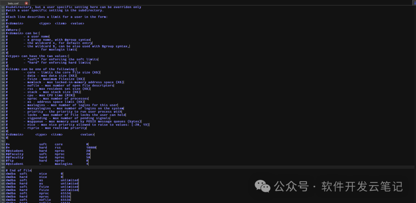Click the 'dmdba soft as unlimited' line

(42, 180)
